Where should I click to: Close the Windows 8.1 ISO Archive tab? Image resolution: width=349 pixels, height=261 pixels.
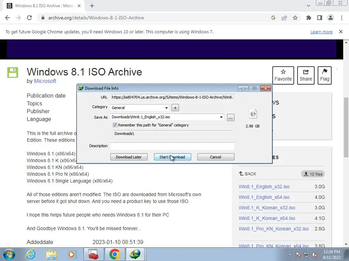coord(79,6)
